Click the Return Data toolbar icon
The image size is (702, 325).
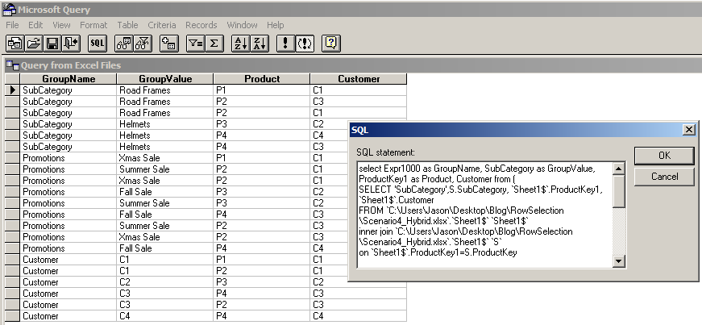(x=71, y=43)
